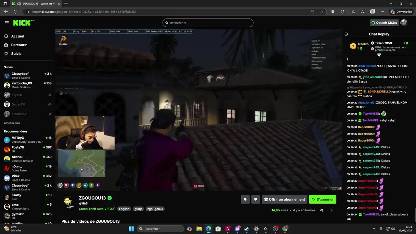416x234 pixels.
Task: Open followed channel kartoucha_09
Action: (28, 85)
